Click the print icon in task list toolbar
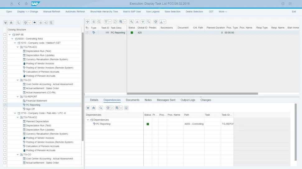 point(156,22)
